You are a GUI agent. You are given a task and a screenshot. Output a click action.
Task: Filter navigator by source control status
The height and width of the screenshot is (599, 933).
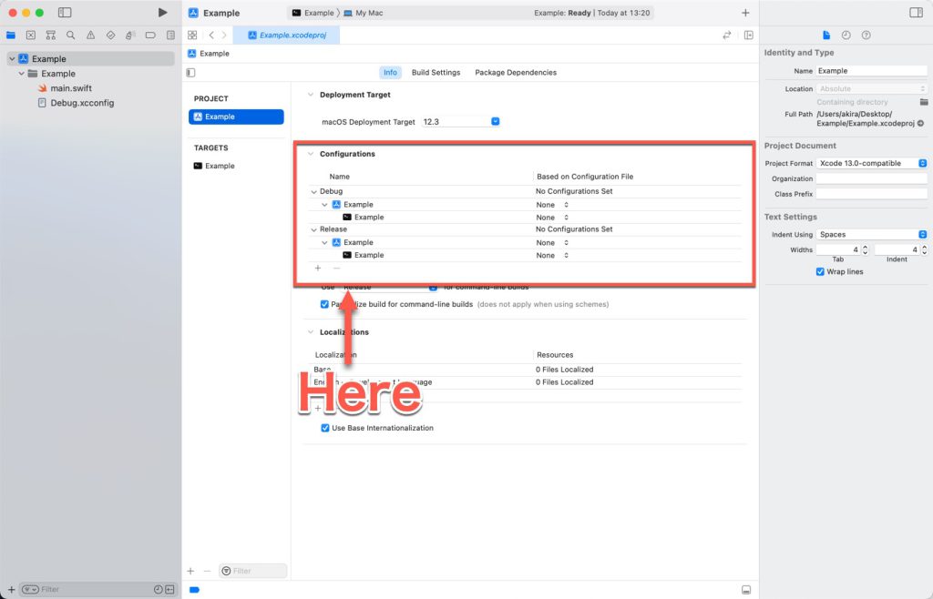(x=169, y=590)
